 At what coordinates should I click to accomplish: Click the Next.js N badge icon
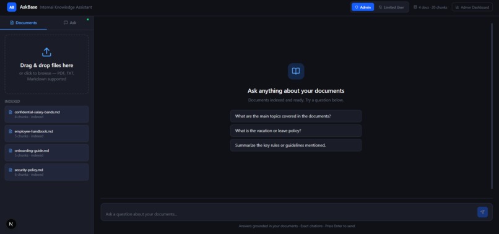coord(11,224)
